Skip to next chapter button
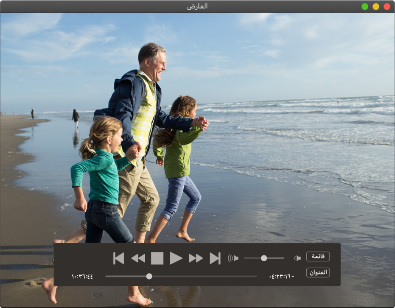The width and height of the screenshot is (395, 308). [x=215, y=258]
